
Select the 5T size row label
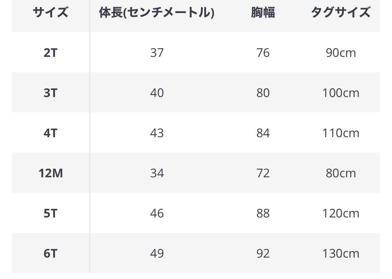(50, 213)
